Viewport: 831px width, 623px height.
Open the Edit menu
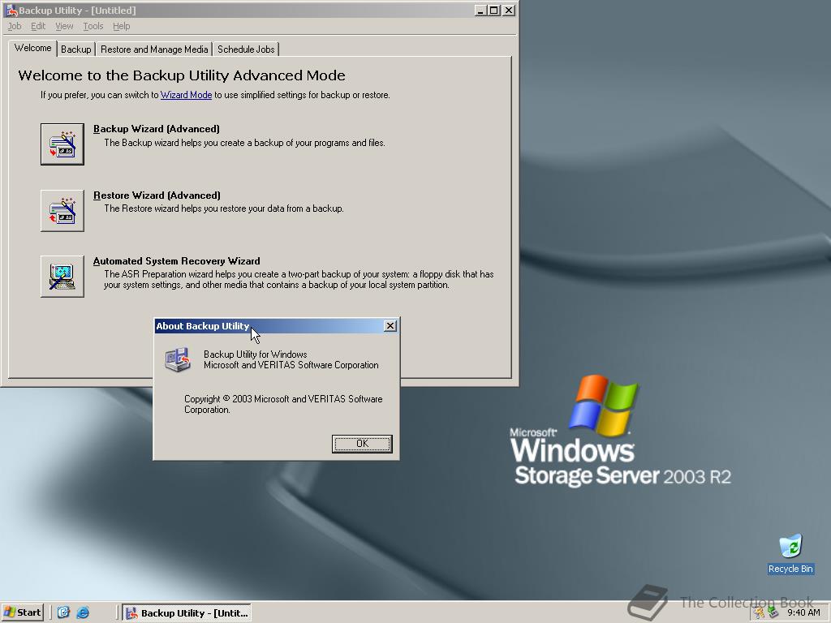click(37, 26)
